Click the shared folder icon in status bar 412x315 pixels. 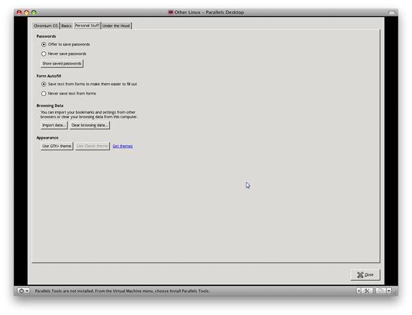tap(381, 291)
